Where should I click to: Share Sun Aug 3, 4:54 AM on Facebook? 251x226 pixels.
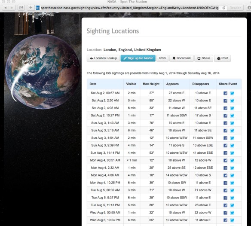coord(225,138)
